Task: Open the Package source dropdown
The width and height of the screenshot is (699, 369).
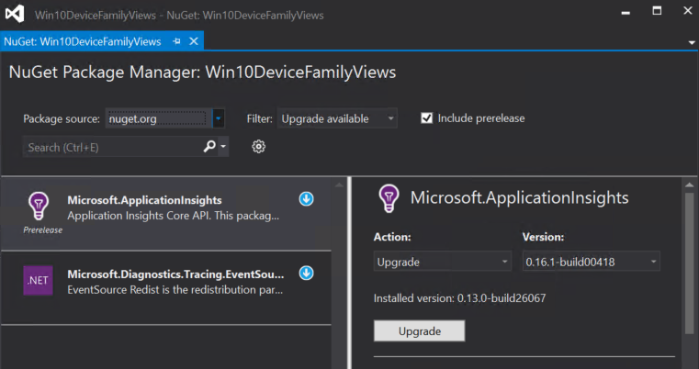Action: (x=218, y=118)
